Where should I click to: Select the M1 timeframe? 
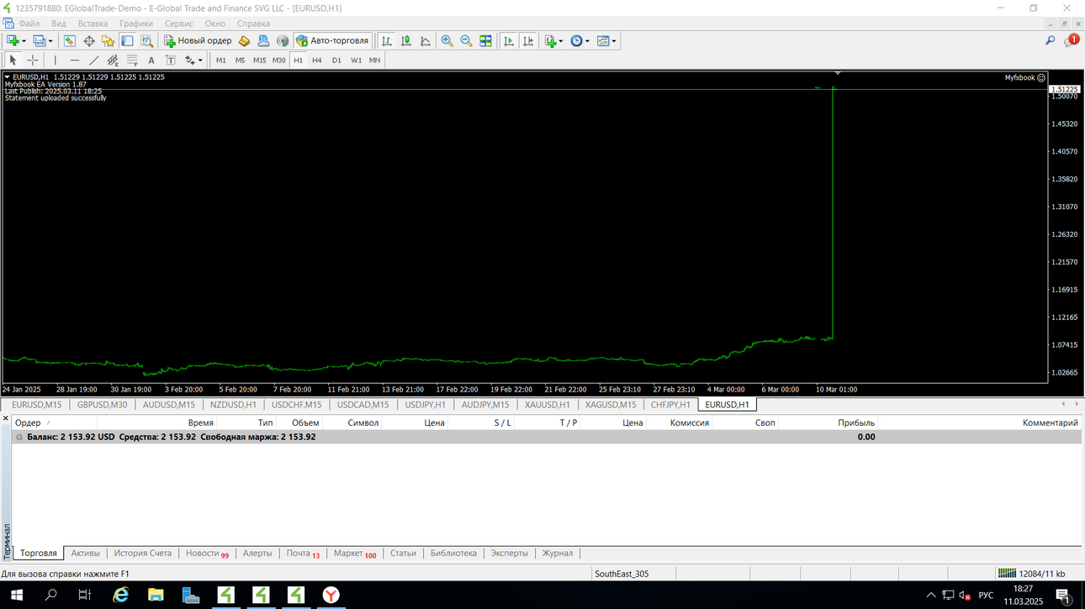point(221,60)
